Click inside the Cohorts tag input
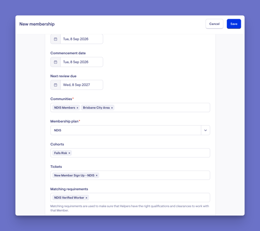This screenshot has height=231, width=260. click(140, 153)
